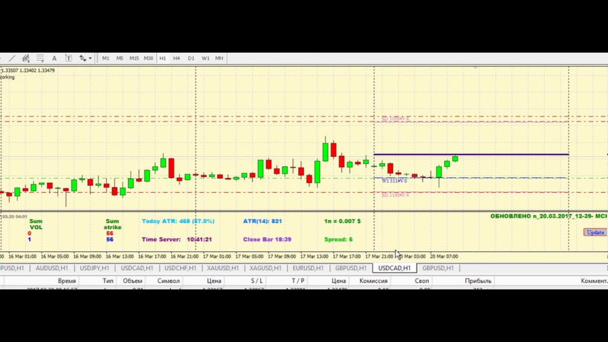
Task: Sort trades by Время column
Action: (67, 281)
